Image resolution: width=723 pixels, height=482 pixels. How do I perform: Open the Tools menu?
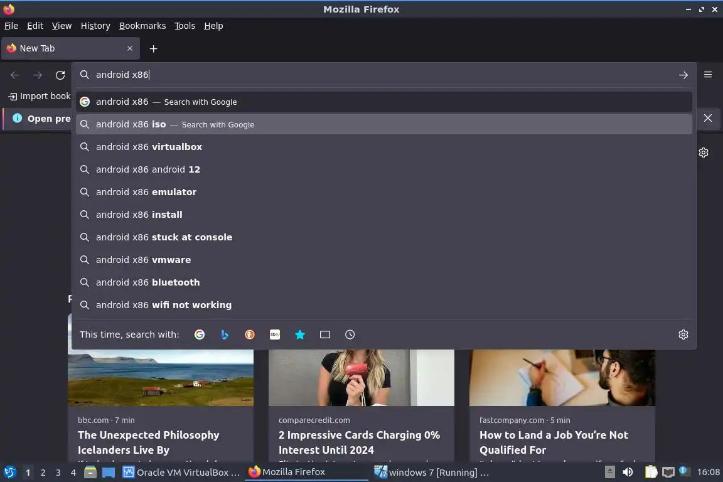pyautogui.click(x=185, y=26)
